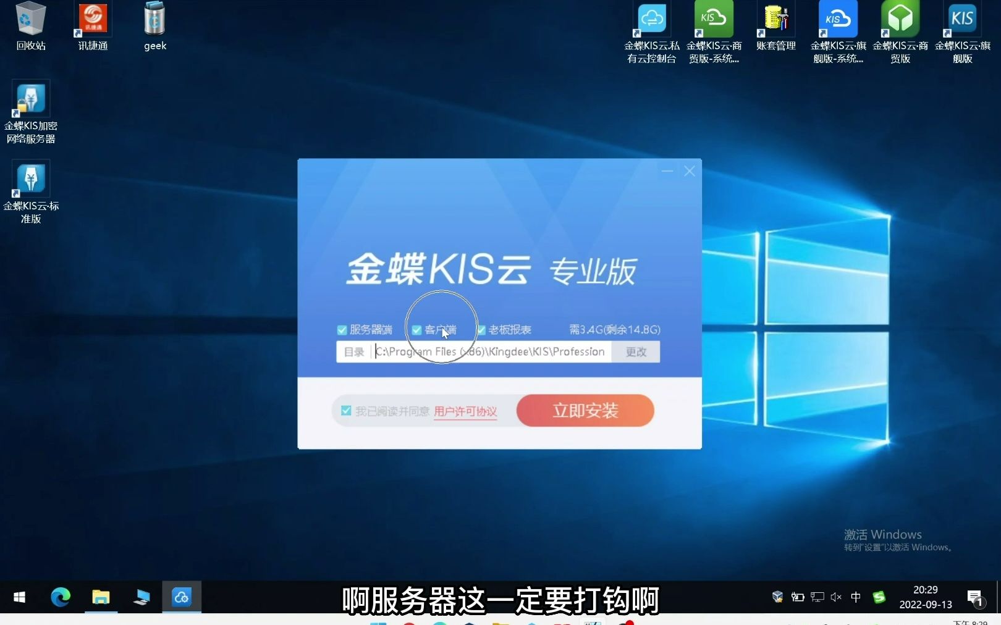Toggle the 我已阅读并同意 agreement checkbox
1001x625 pixels.
tap(346, 411)
